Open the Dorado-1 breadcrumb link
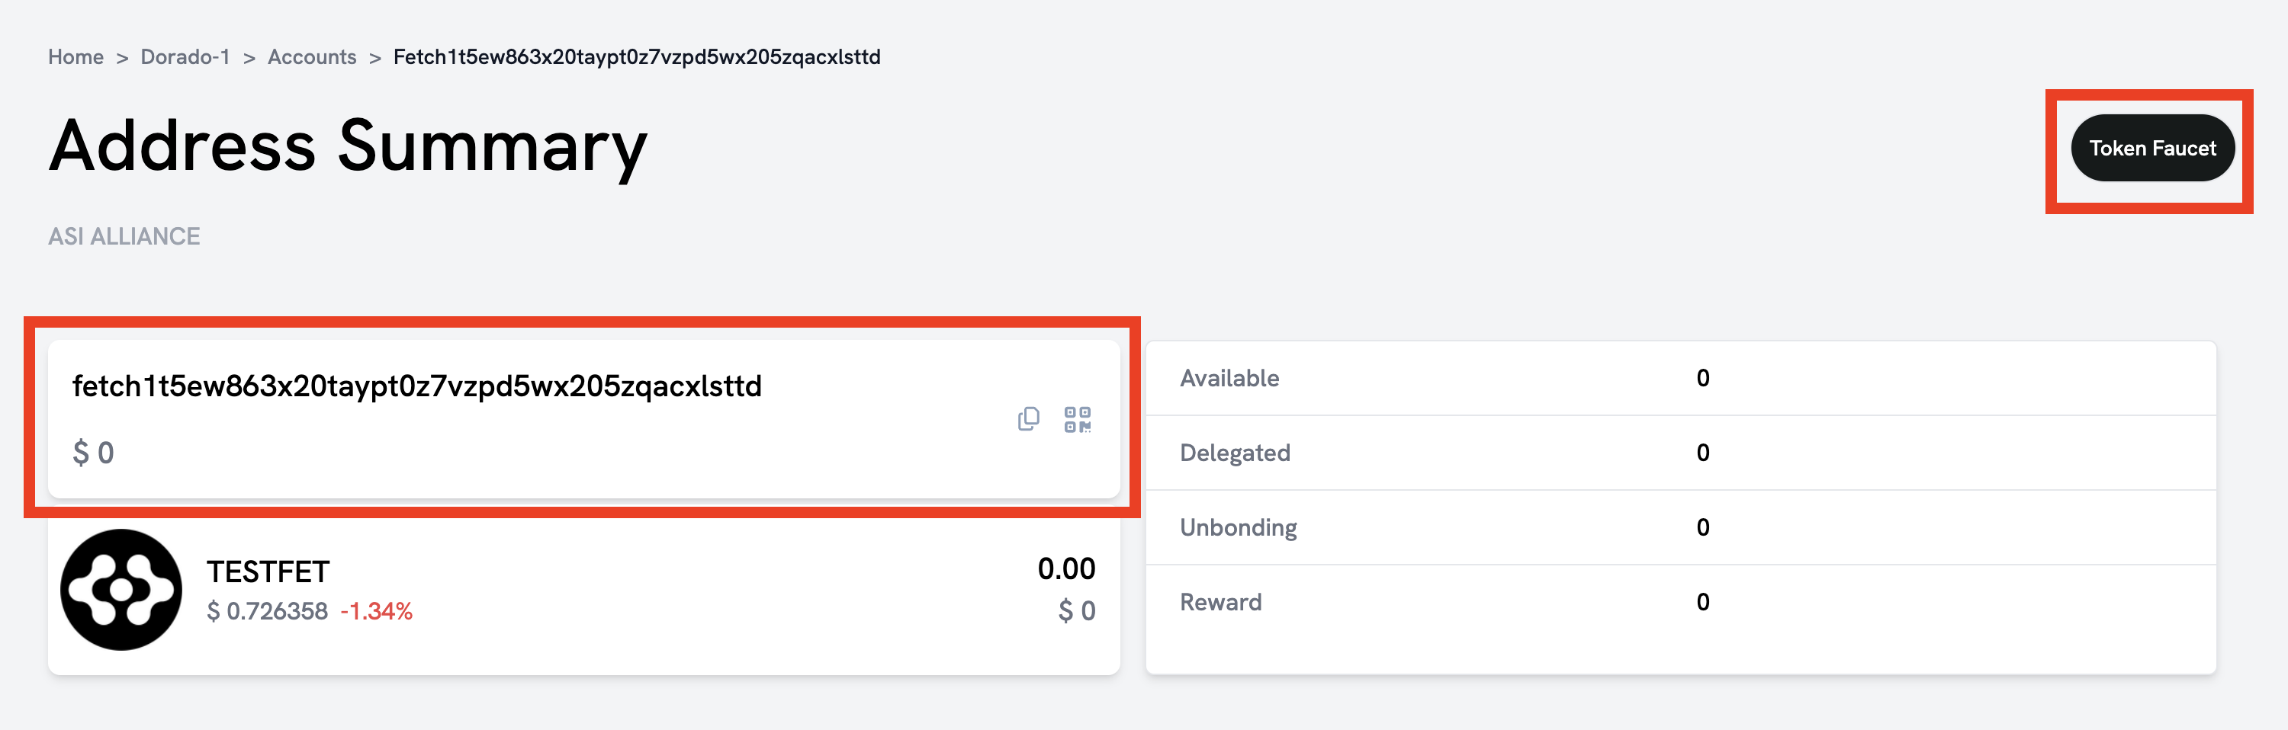 coord(185,56)
